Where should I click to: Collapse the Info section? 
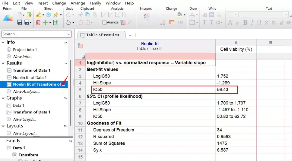tap(3, 42)
